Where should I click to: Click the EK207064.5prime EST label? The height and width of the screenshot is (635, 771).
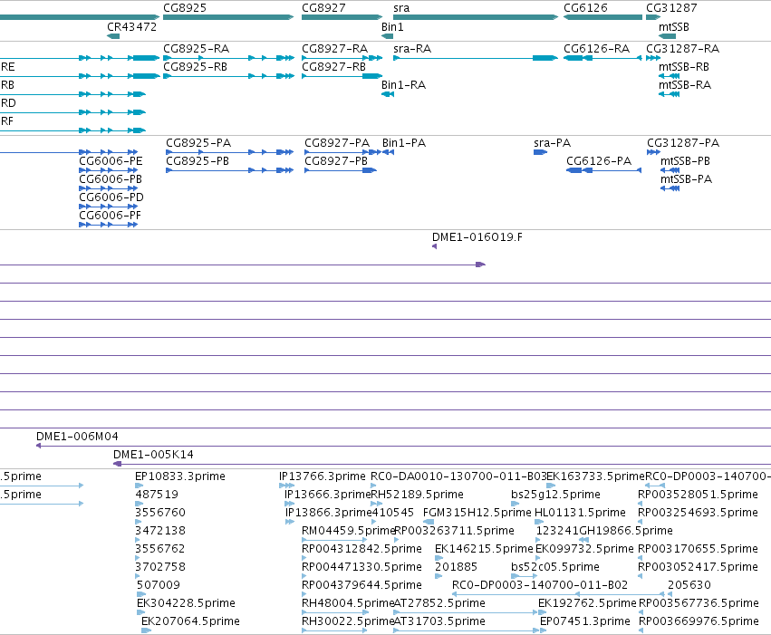190,621
